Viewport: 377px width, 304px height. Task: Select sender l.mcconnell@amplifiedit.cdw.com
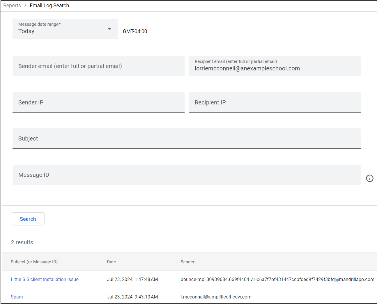216,297
